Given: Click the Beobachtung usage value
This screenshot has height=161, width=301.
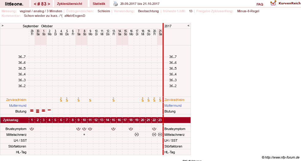Looking at the screenshot, I should point(149,11).
